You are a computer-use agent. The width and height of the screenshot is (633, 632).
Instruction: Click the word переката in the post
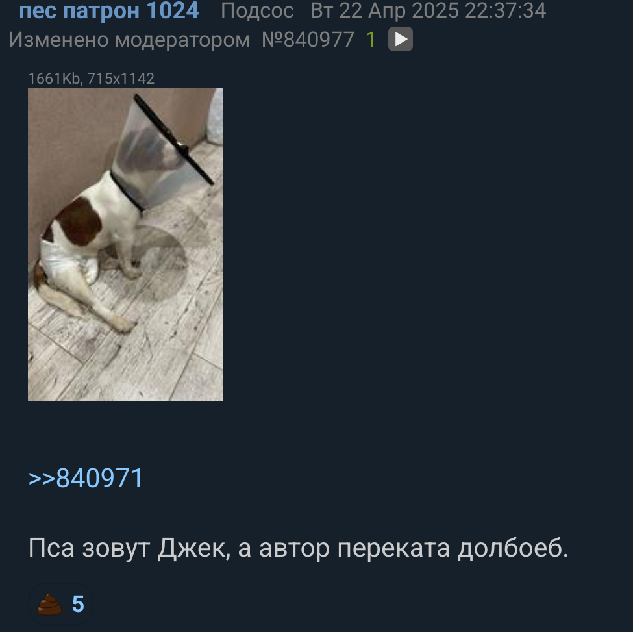(393, 548)
